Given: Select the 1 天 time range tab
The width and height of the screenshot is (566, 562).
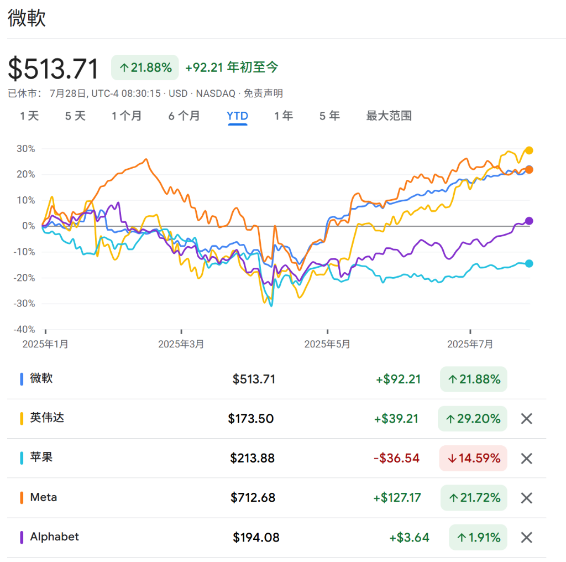Looking at the screenshot, I should 29,116.
